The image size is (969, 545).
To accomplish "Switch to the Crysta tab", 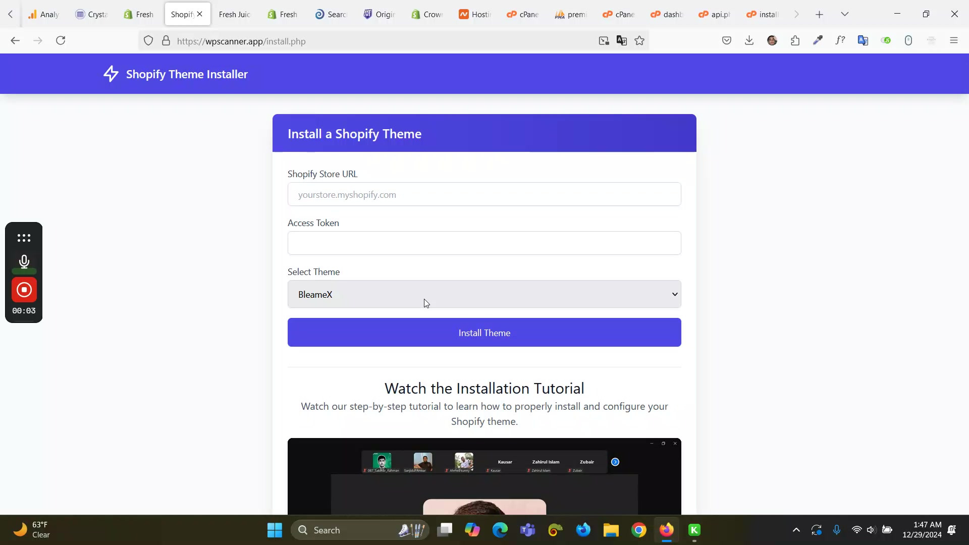I will pos(91,14).
